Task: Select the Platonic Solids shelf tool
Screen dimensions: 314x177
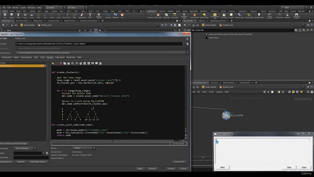Action: point(99,16)
